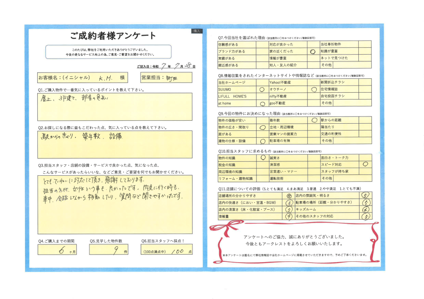Viewport: 424px width, 299px height.
Task: Click the large Q3 staff feedback text area
Action: coord(114,204)
